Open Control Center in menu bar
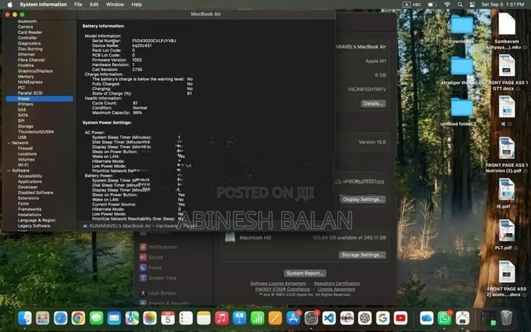 [x=472, y=4]
